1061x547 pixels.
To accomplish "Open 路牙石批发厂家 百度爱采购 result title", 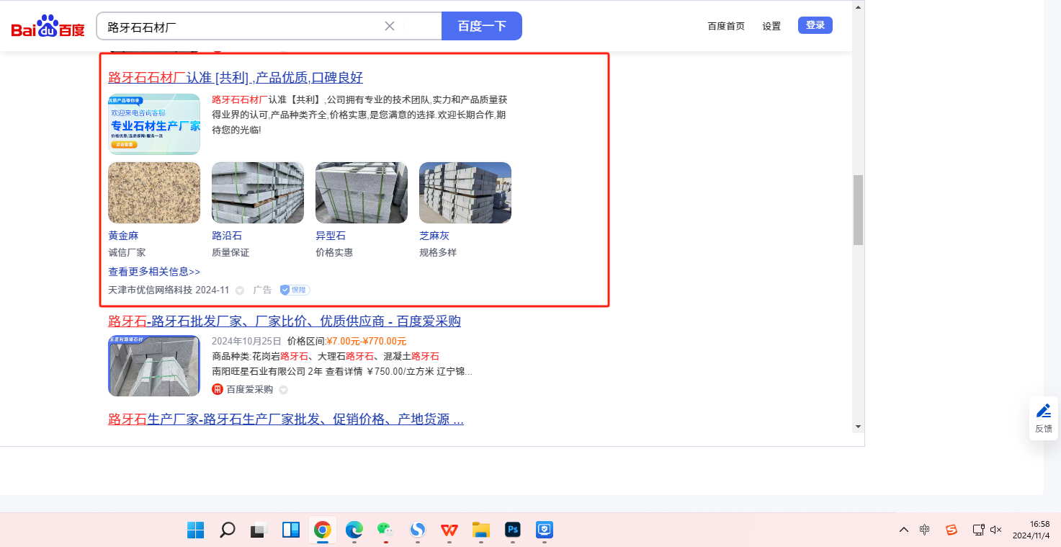I will (285, 321).
